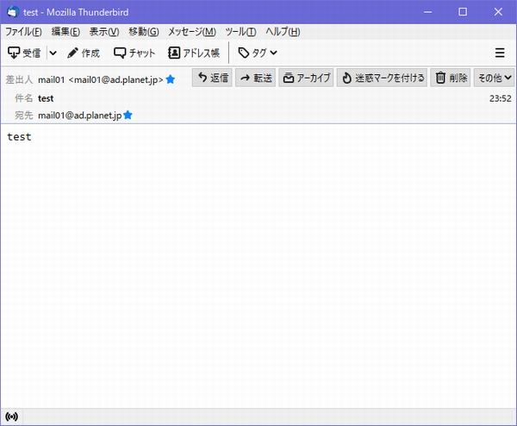
Task: Click the Thunderbird logo in title bar
Action: coord(13,12)
